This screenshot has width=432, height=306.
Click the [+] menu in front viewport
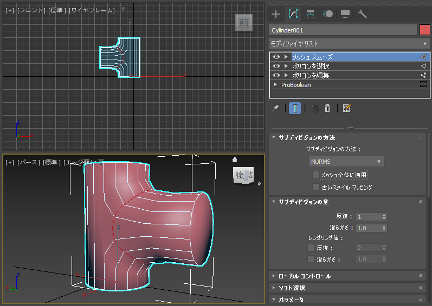point(10,10)
